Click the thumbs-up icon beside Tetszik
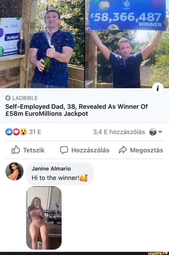Screen dimensions: 169x255 pos(16,150)
